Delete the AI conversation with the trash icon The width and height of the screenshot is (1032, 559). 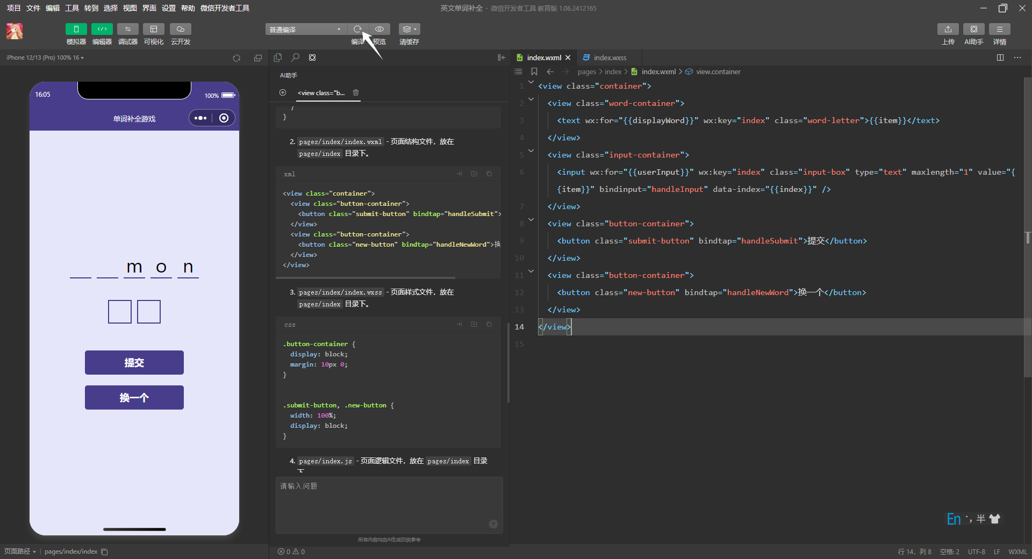point(356,92)
